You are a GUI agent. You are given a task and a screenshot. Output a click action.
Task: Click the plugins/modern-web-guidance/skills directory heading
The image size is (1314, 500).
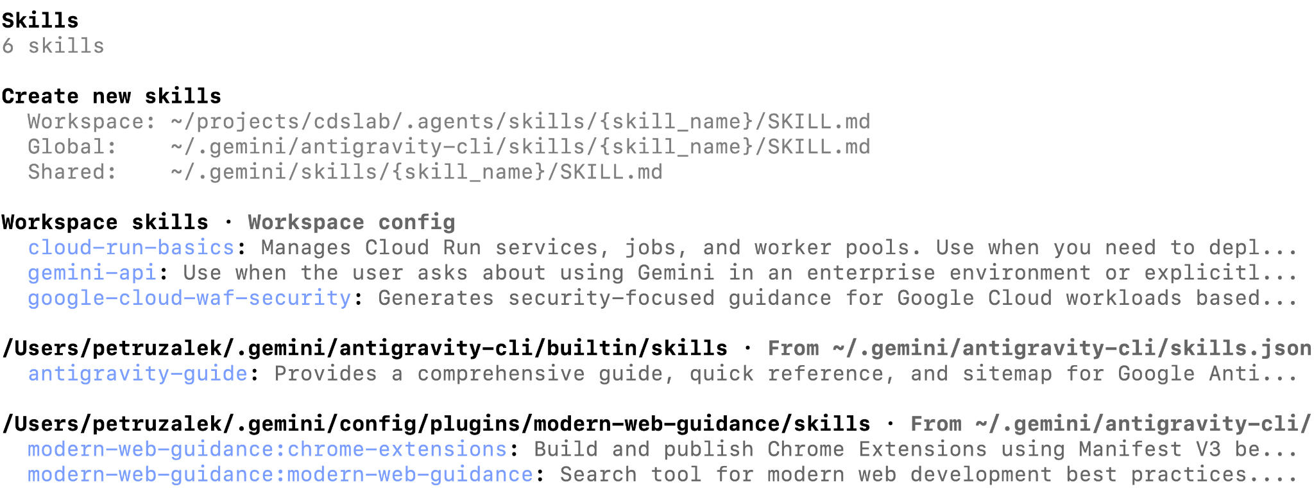coord(436,424)
